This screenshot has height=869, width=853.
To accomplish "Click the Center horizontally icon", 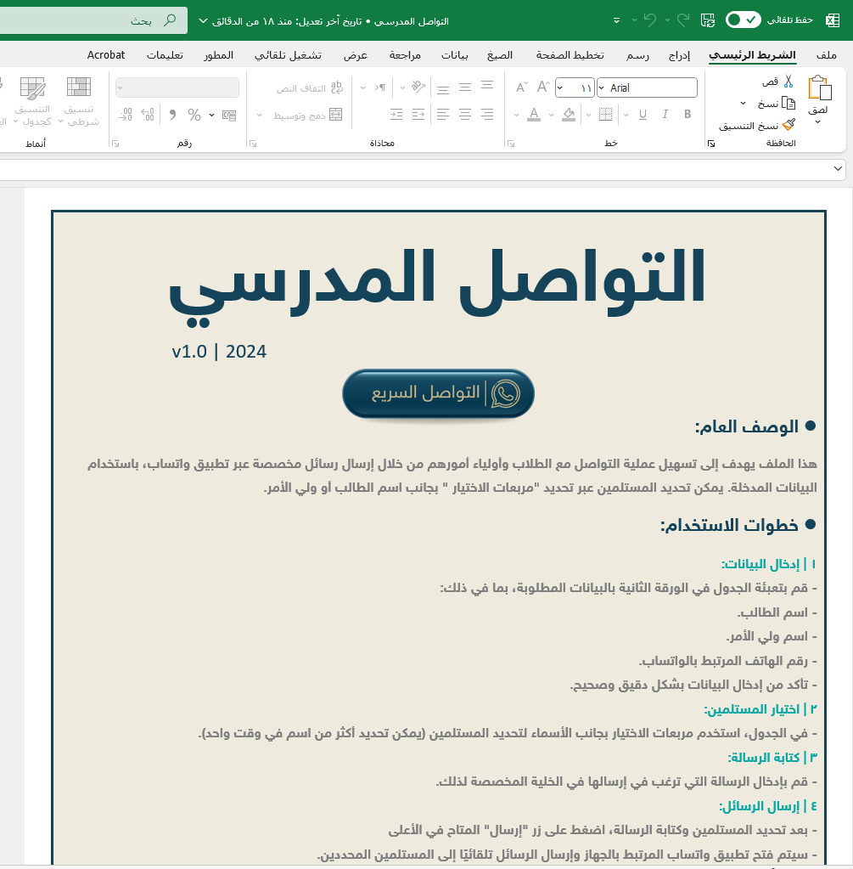I will (465, 114).
